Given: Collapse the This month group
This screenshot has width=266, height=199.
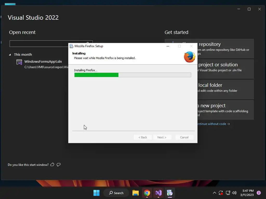Looking at the screenshot, I should click(x=10, y=54).
